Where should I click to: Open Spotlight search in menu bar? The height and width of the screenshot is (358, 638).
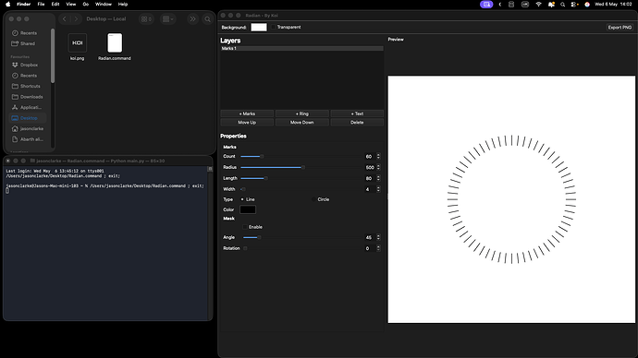pyautogui.click(x=563, y=5)
